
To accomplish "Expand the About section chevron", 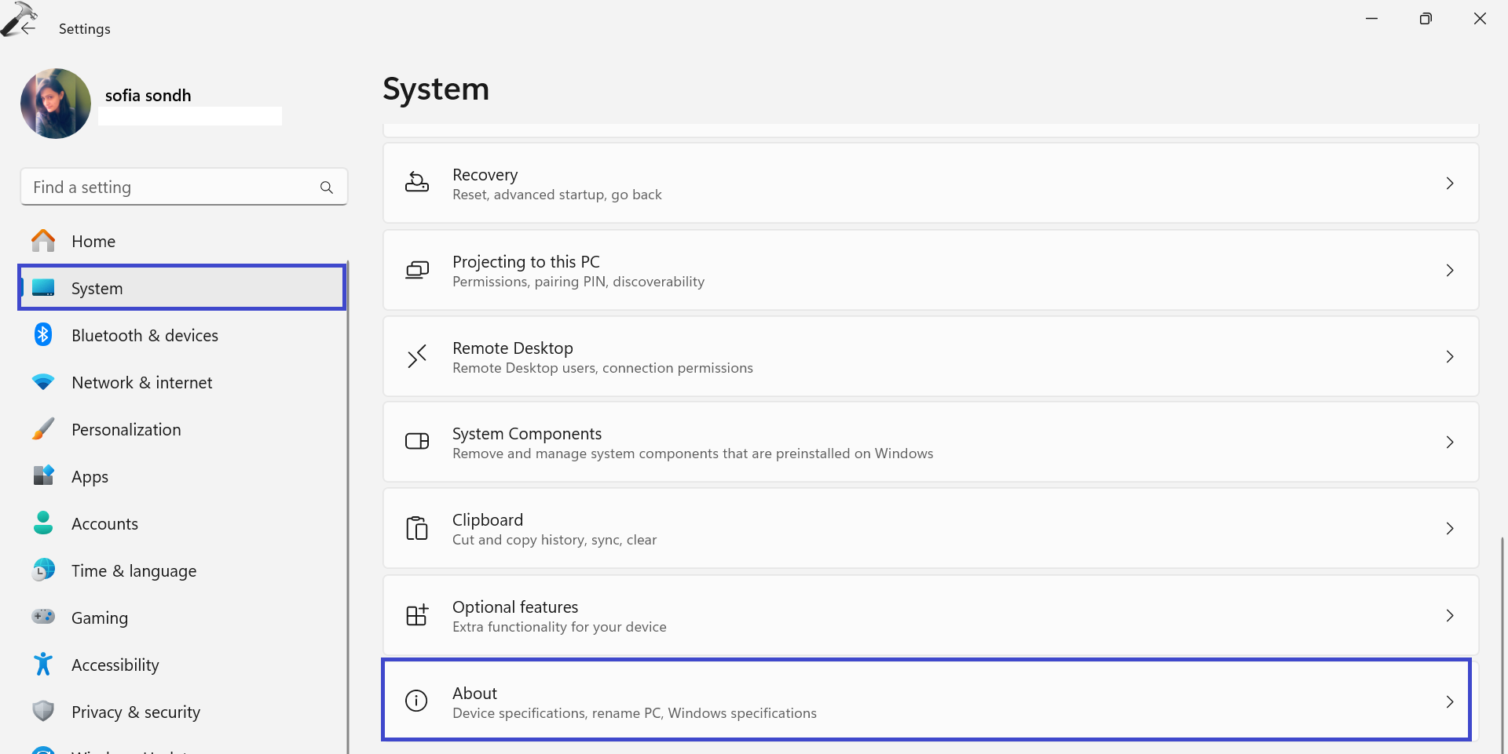I will [1450, 701].
